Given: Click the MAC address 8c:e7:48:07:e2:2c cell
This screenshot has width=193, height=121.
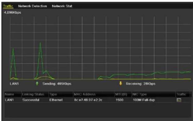Looking at the screenshot, I should coord(88,100).
